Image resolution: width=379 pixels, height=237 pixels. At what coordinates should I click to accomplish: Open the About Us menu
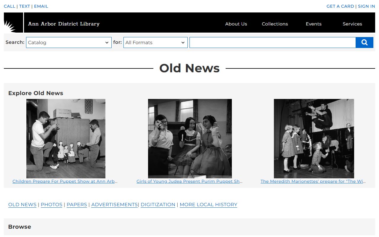pos(236,24)
